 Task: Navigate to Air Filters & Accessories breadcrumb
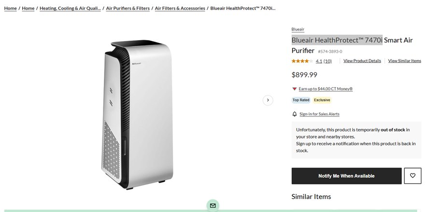(x=180, y=8)
